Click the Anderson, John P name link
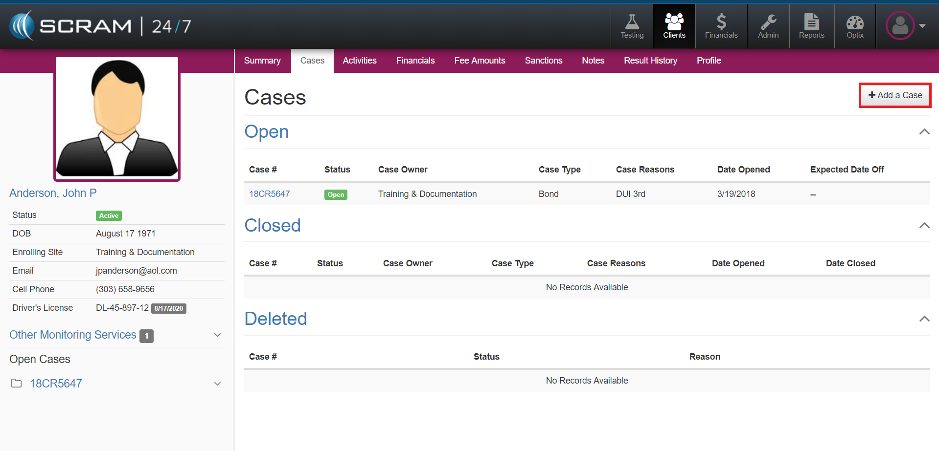939x451 pixels. pyautogui.click(x=53, y=193)
